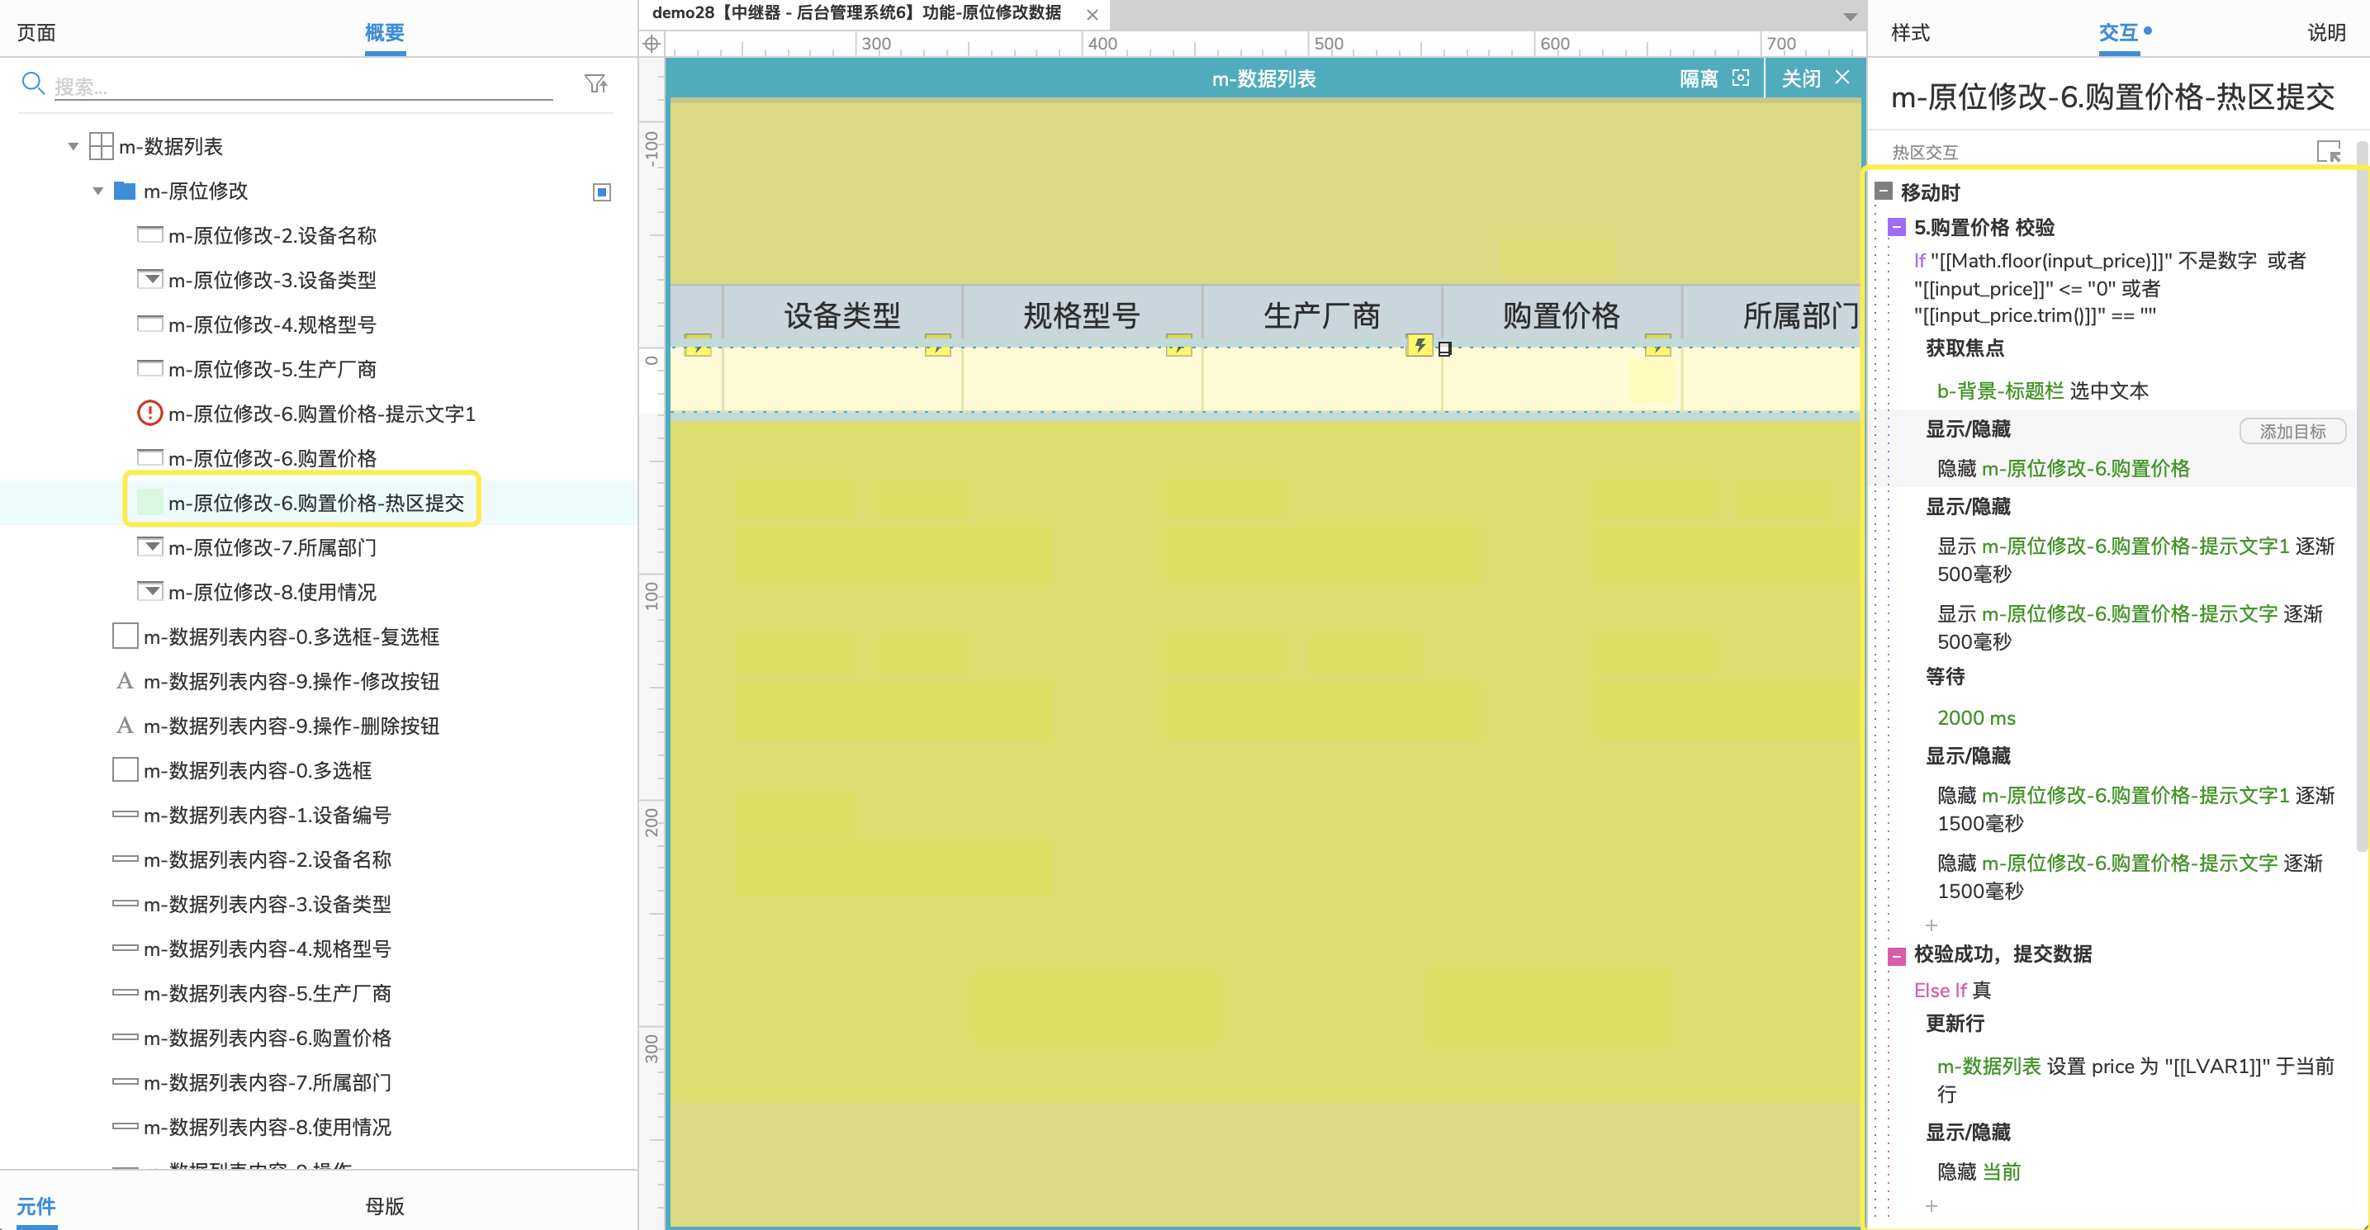
Task: Click the outline search input field
Action: tap(304, 86)
